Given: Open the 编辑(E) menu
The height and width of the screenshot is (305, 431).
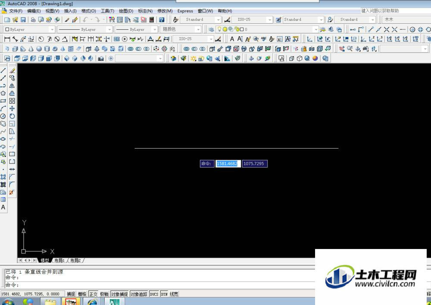Looking at the screenshot, I should (34, 11).
